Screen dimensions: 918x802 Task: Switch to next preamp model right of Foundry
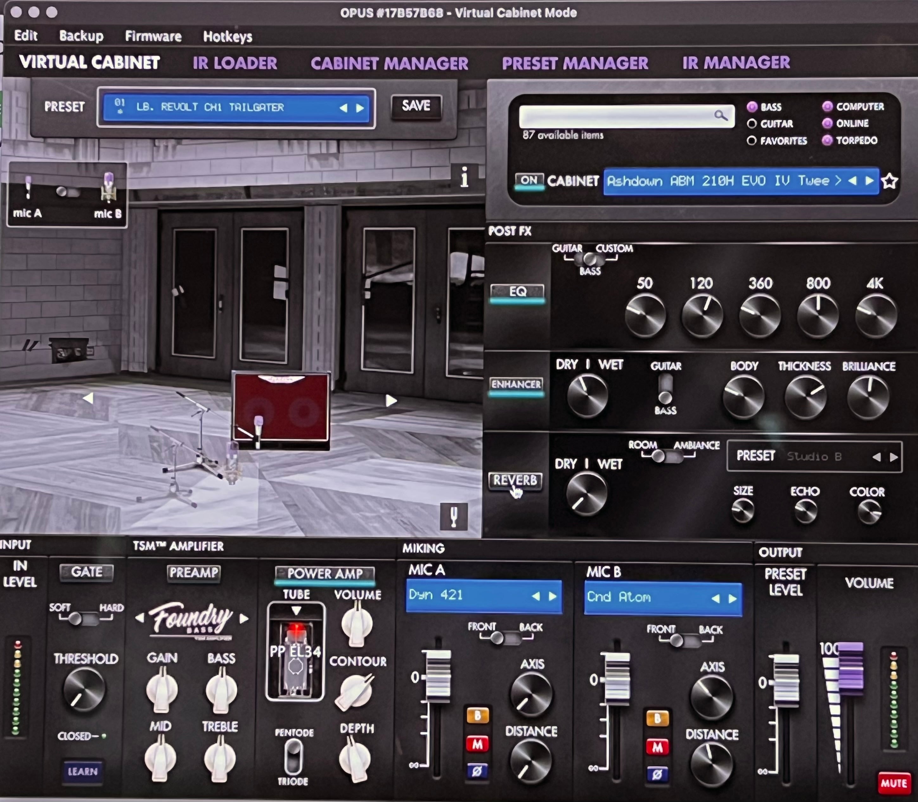point(244,618)
